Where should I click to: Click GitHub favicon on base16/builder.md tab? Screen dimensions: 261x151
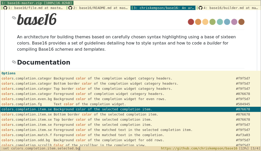pos(200,8)
